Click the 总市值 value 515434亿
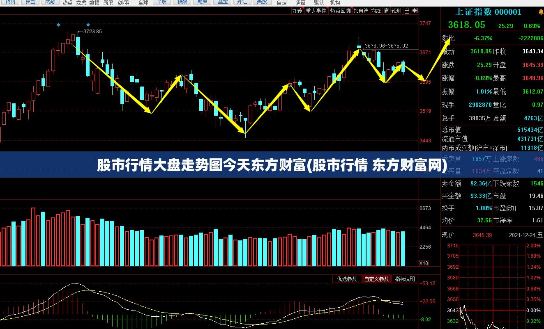Screen dimensions: 544x329 [x=530, y=130]
